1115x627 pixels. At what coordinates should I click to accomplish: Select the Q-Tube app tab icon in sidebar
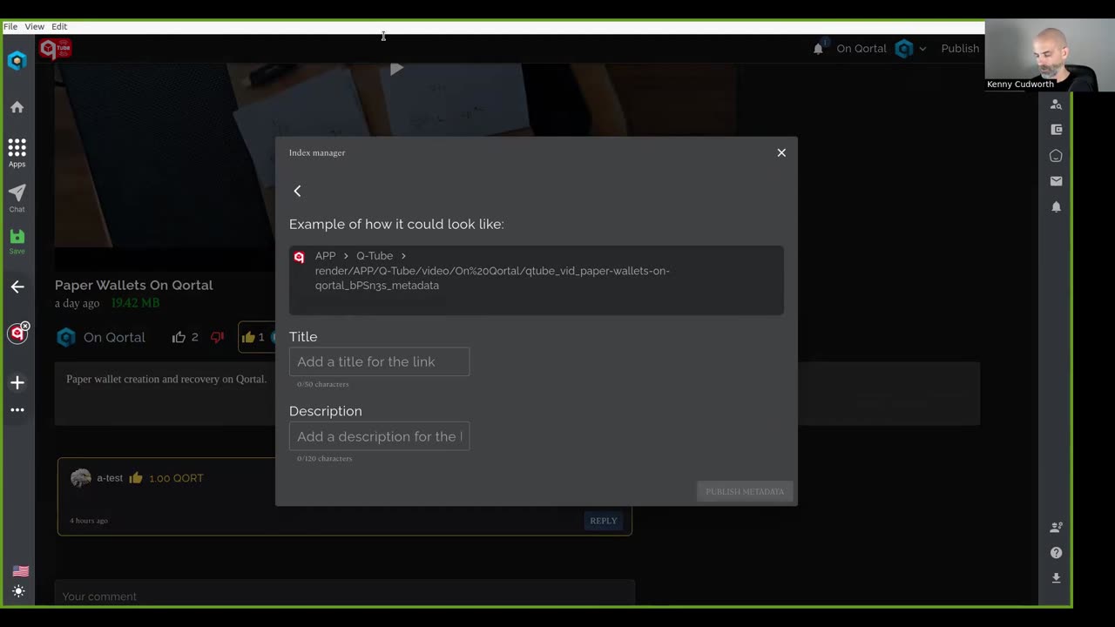17,334
